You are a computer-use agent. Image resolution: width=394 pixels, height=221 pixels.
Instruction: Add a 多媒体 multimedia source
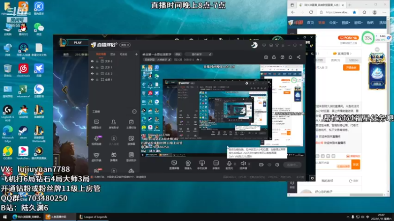point(216,165)
